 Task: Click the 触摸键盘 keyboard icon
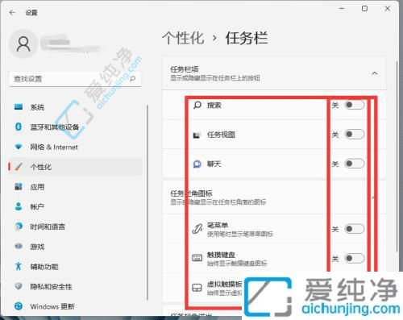197,258
